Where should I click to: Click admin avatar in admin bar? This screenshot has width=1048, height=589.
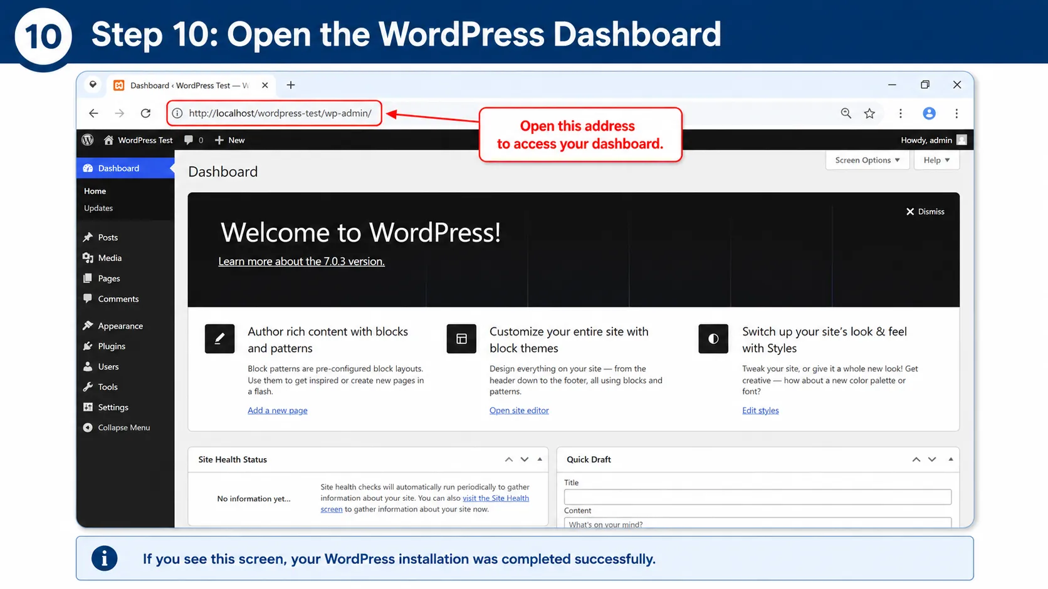tap(962, 140)
